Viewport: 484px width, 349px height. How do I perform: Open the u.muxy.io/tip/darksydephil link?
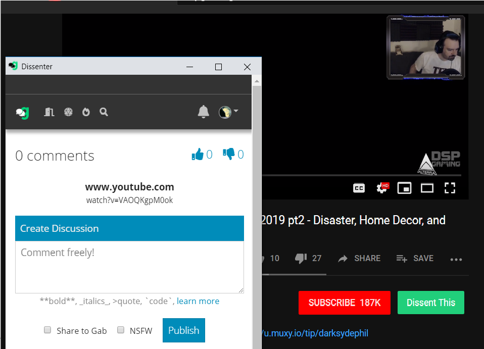[315, 333]
